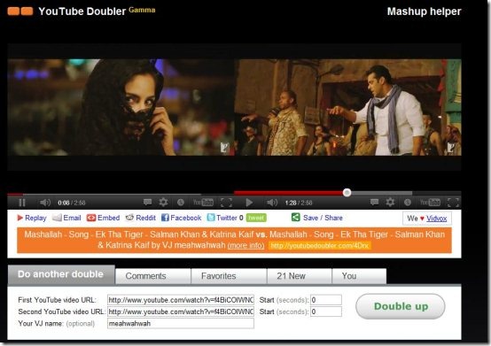Click watch later clock on right video
This screenshot has height=346, width=491.
tap(407, 203)
